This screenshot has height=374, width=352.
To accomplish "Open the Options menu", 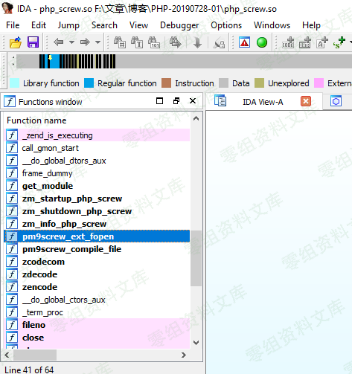I will [226, 25].
